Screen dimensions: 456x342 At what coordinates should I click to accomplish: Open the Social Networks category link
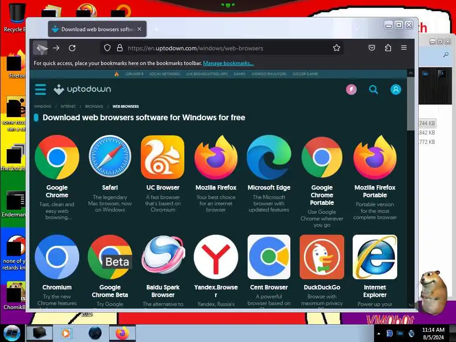(165, 74)
